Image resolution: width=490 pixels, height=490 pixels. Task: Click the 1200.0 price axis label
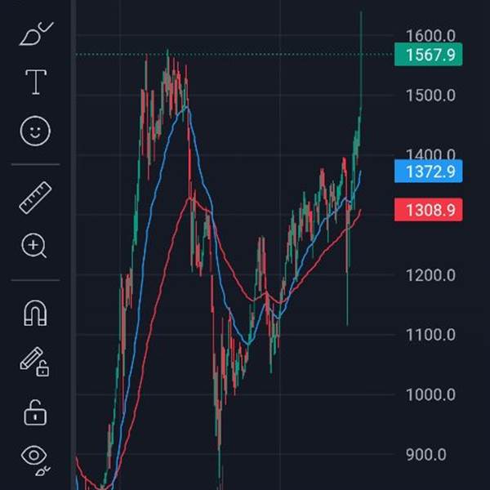(430, 275)
